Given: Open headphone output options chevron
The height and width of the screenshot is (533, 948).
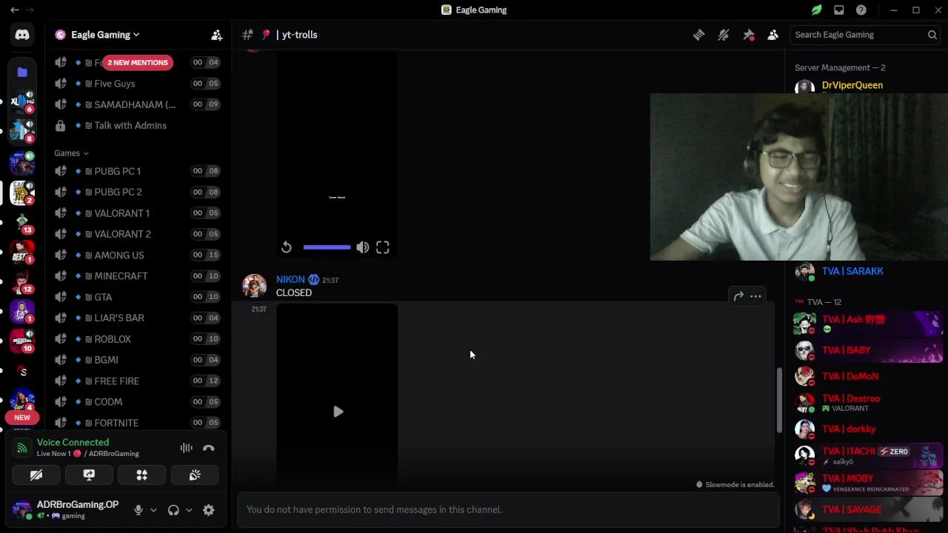Looking at the screenshot, I should pos(189,510).
